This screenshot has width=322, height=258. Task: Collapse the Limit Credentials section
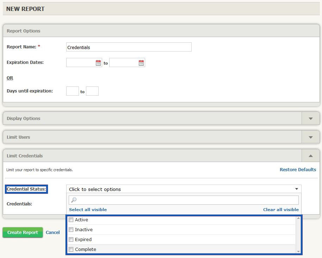[x=310, y=155]
